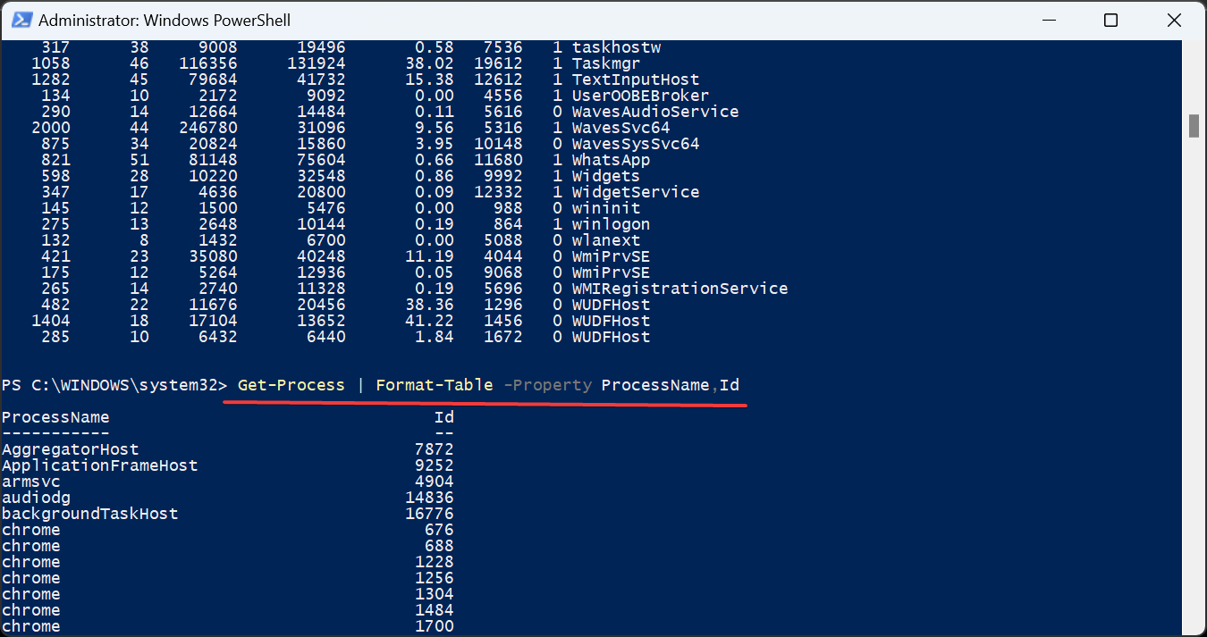Screen dimensions: 1207x637
Task: Click Widgets Id value 9992
Action: pos(503,176)
